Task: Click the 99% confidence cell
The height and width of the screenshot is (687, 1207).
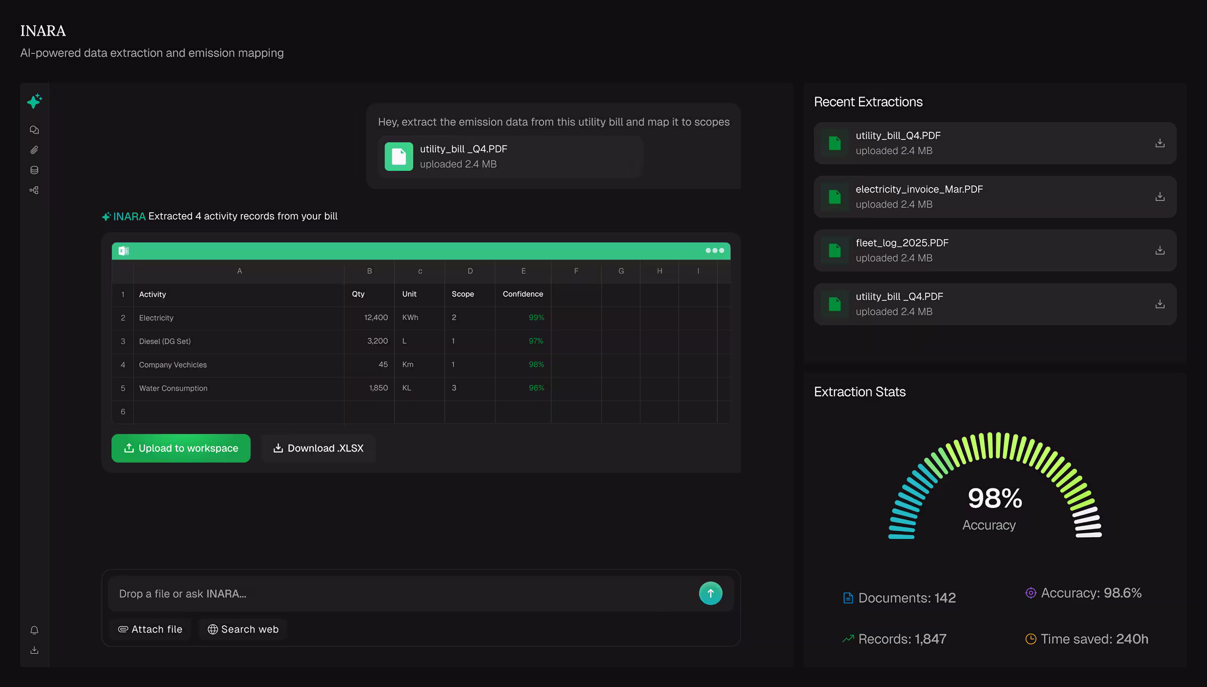Action: [x=524, y=318]
